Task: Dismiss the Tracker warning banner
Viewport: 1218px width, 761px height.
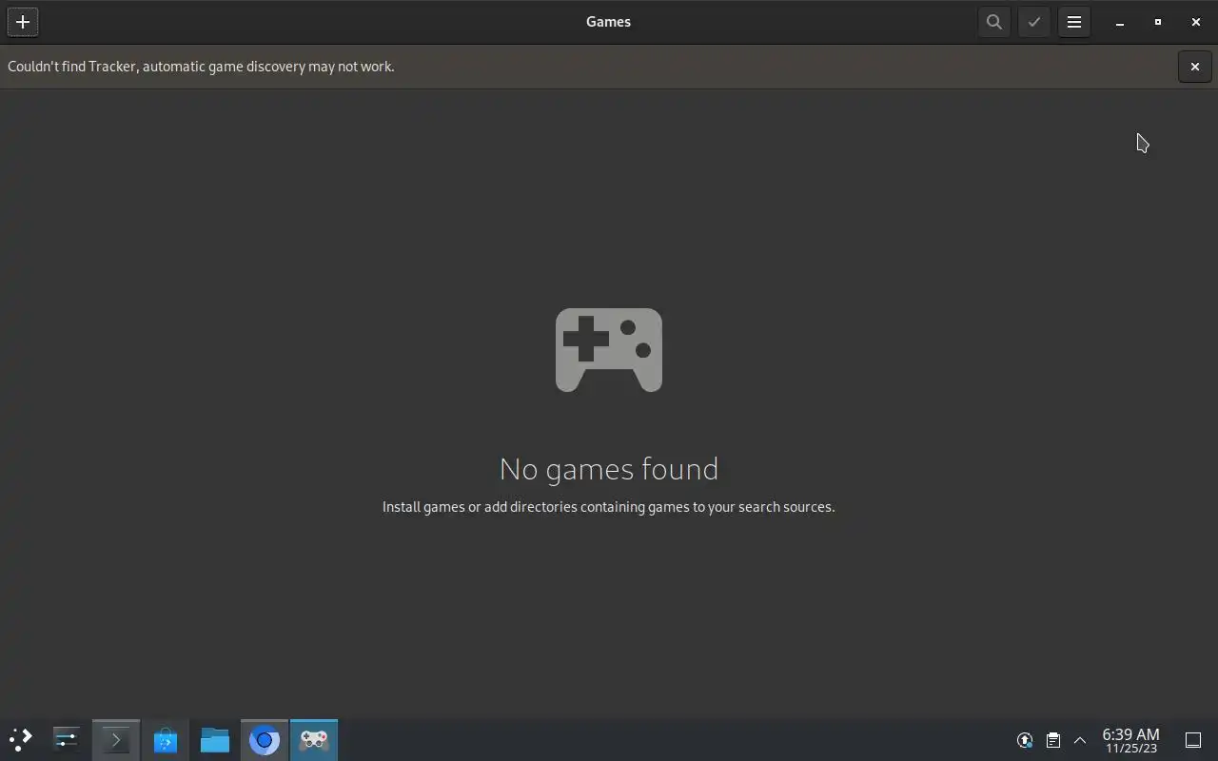Action: point(1195,67)
